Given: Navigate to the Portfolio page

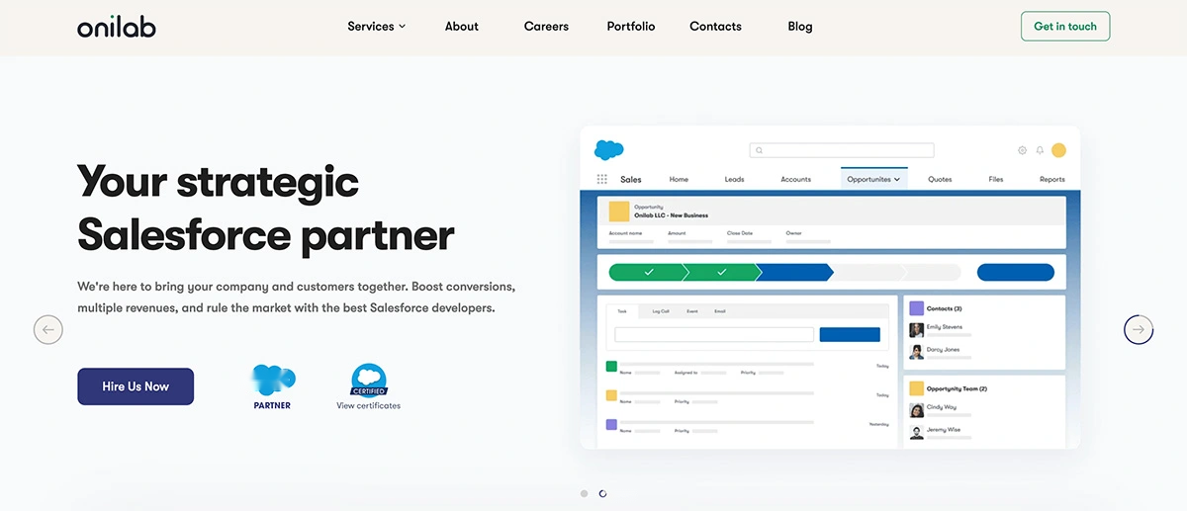Looking at the screenshot, I should (631, 27).
